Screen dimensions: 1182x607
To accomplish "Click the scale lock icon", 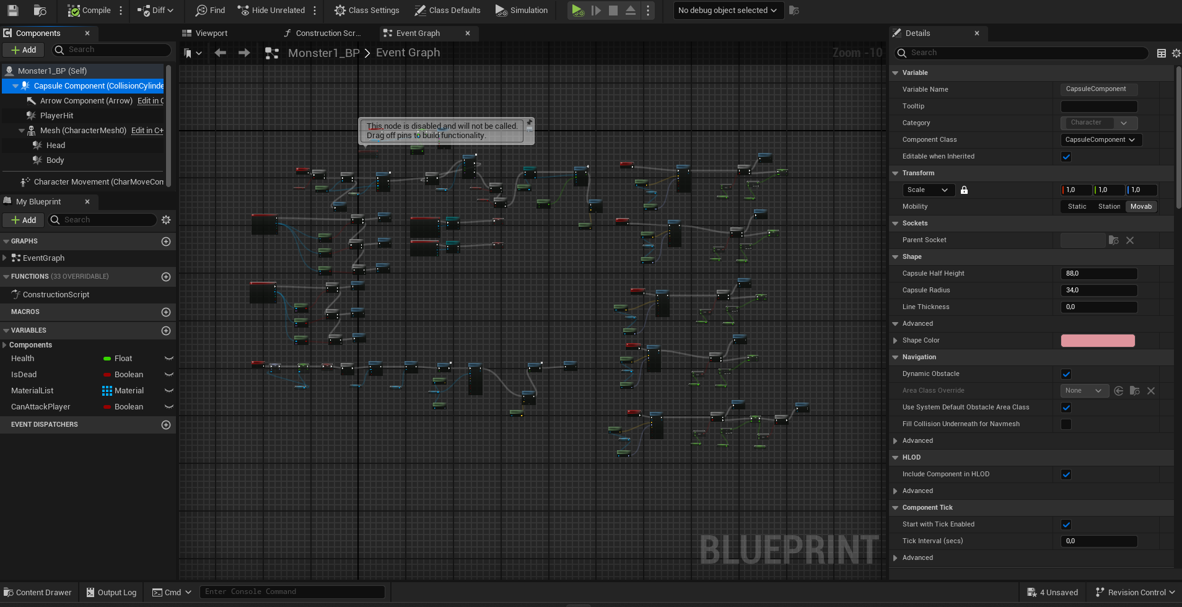I will [x=964, y=190].
